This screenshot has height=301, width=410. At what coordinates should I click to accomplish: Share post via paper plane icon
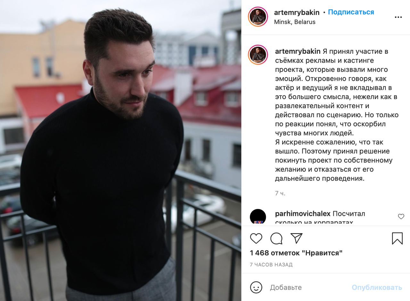296,238
